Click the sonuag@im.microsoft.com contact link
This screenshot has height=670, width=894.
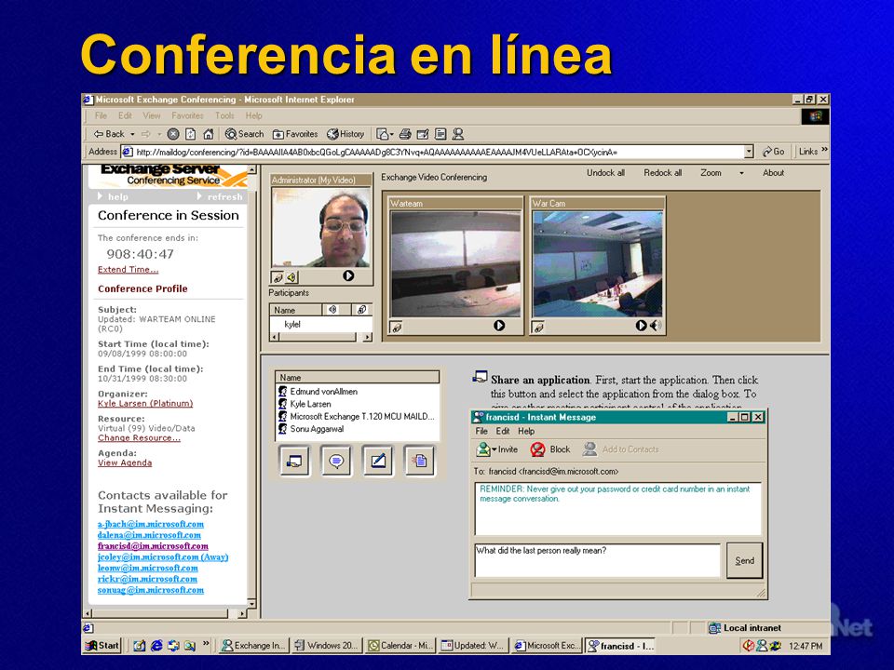151,590
